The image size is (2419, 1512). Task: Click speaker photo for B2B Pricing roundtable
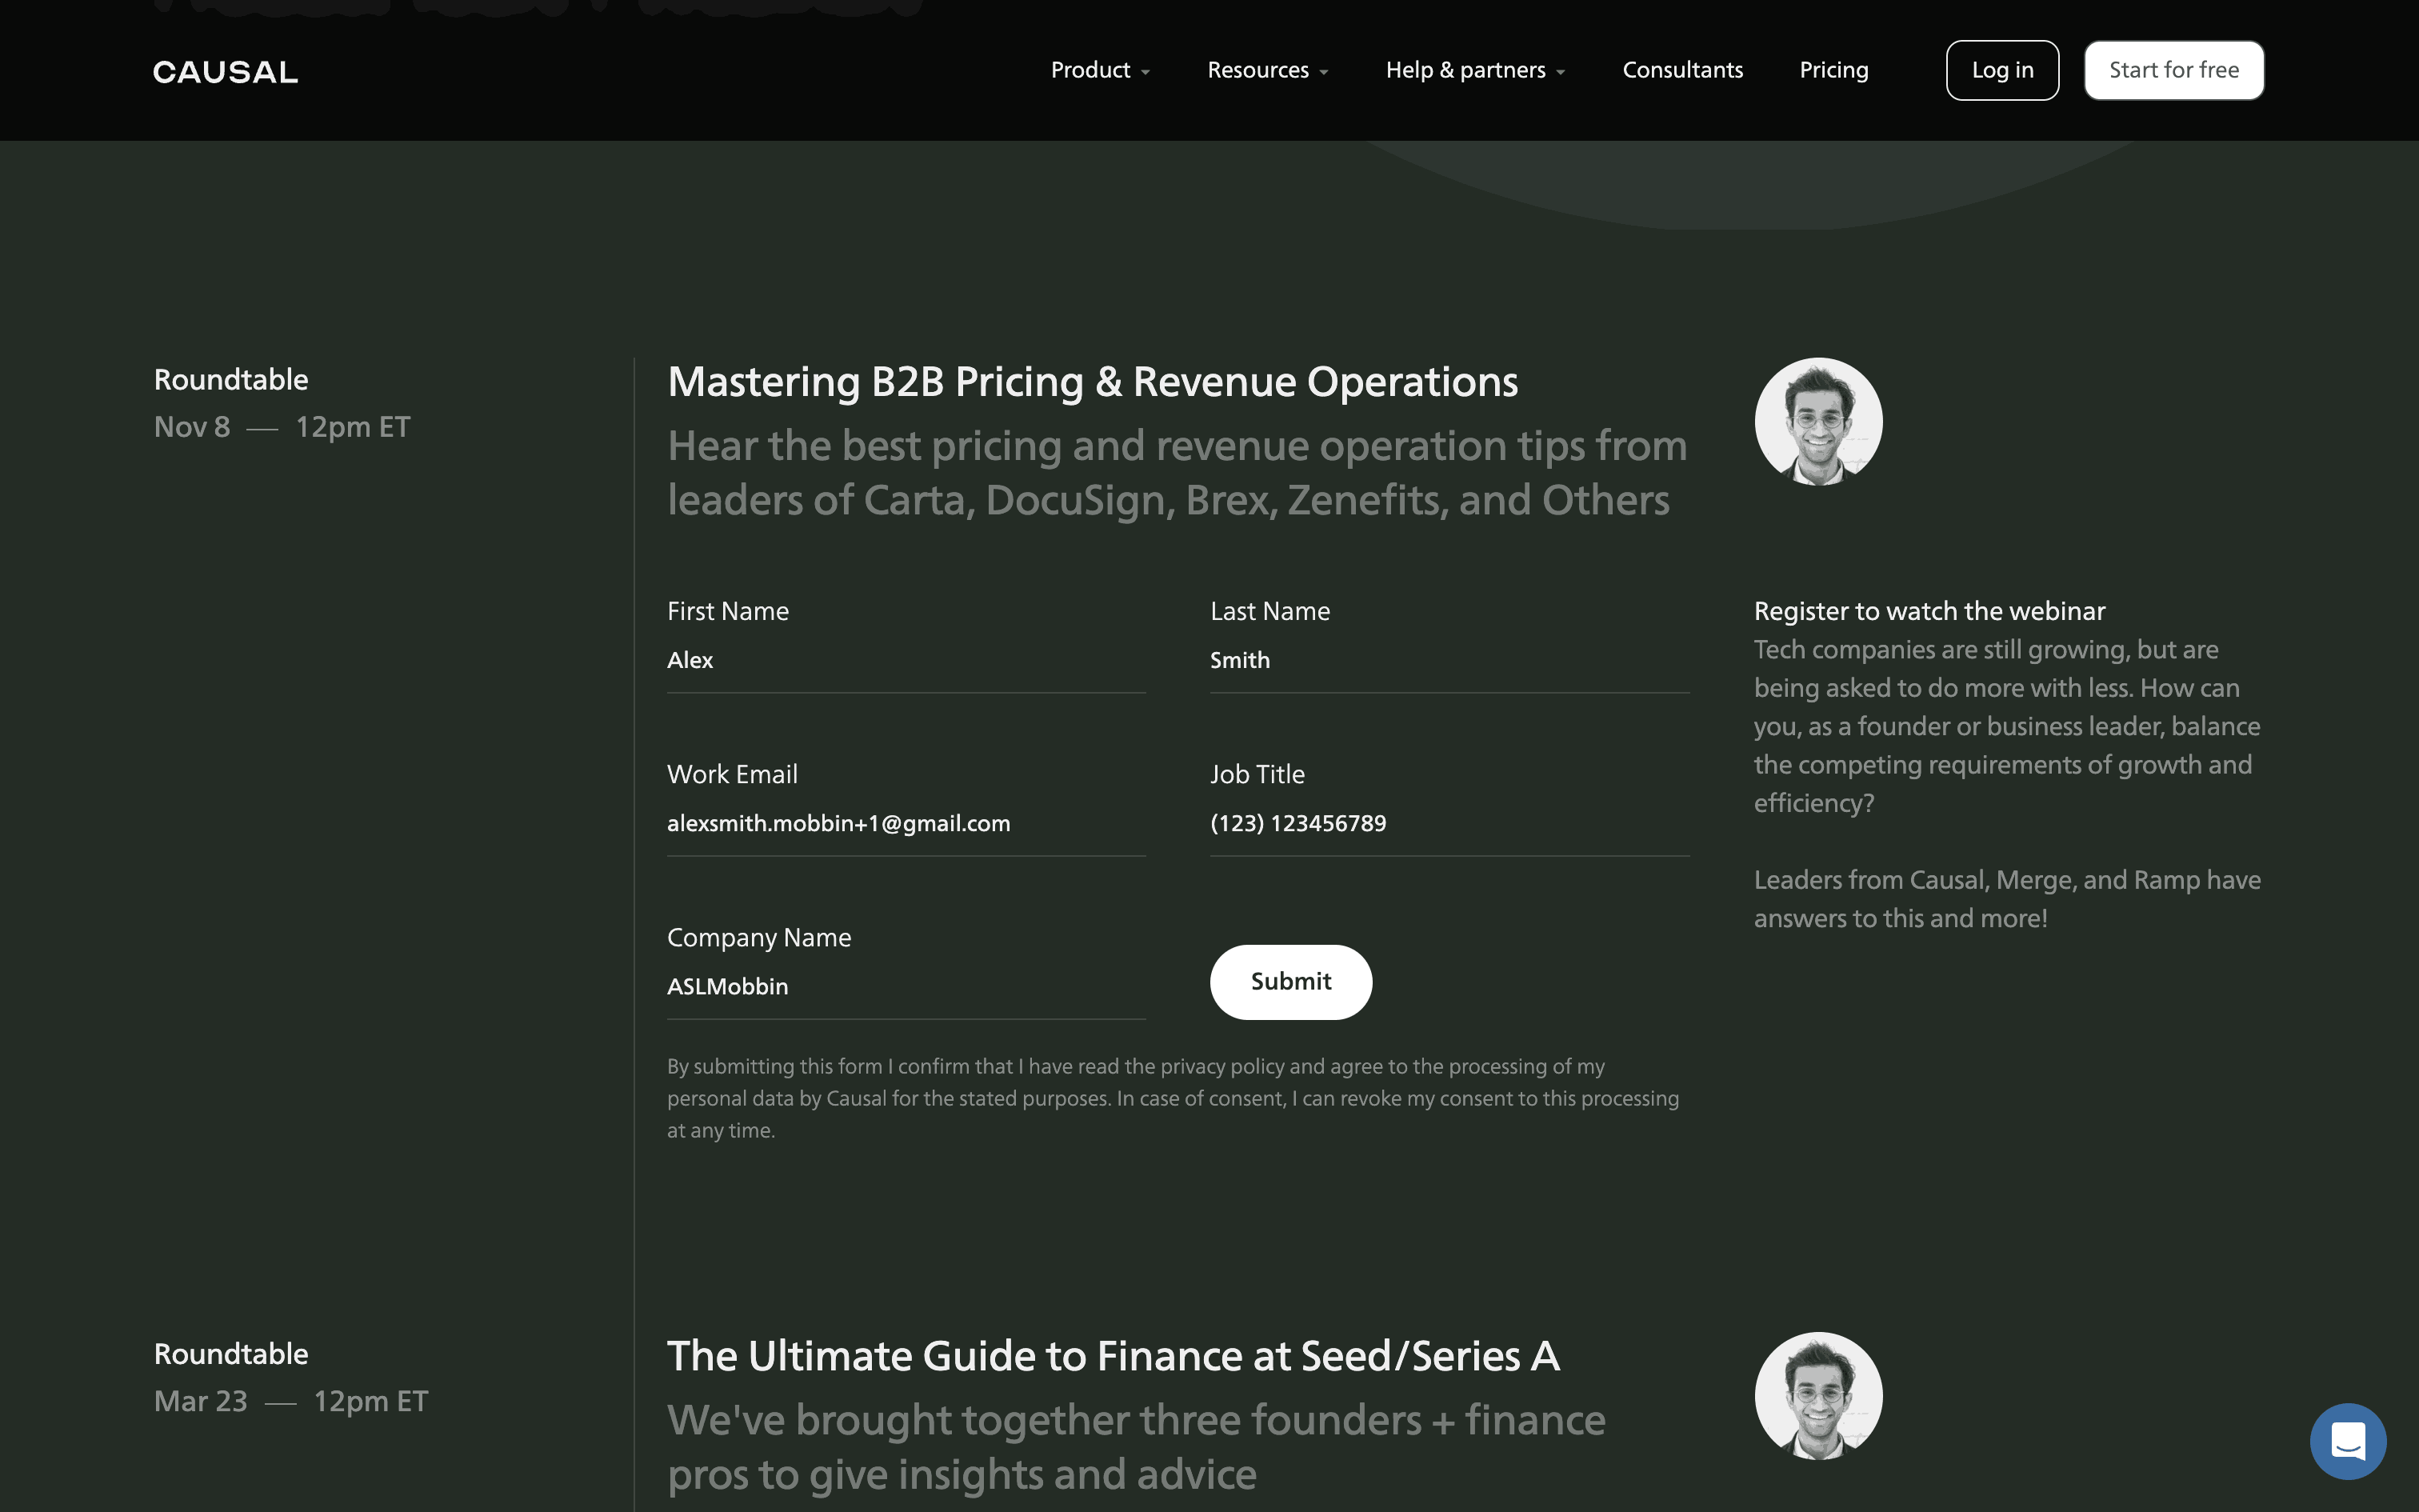[x=1817, y=422]
